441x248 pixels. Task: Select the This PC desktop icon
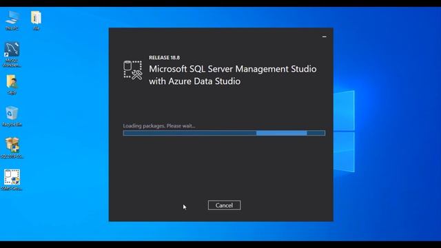(x=12, y=20)
